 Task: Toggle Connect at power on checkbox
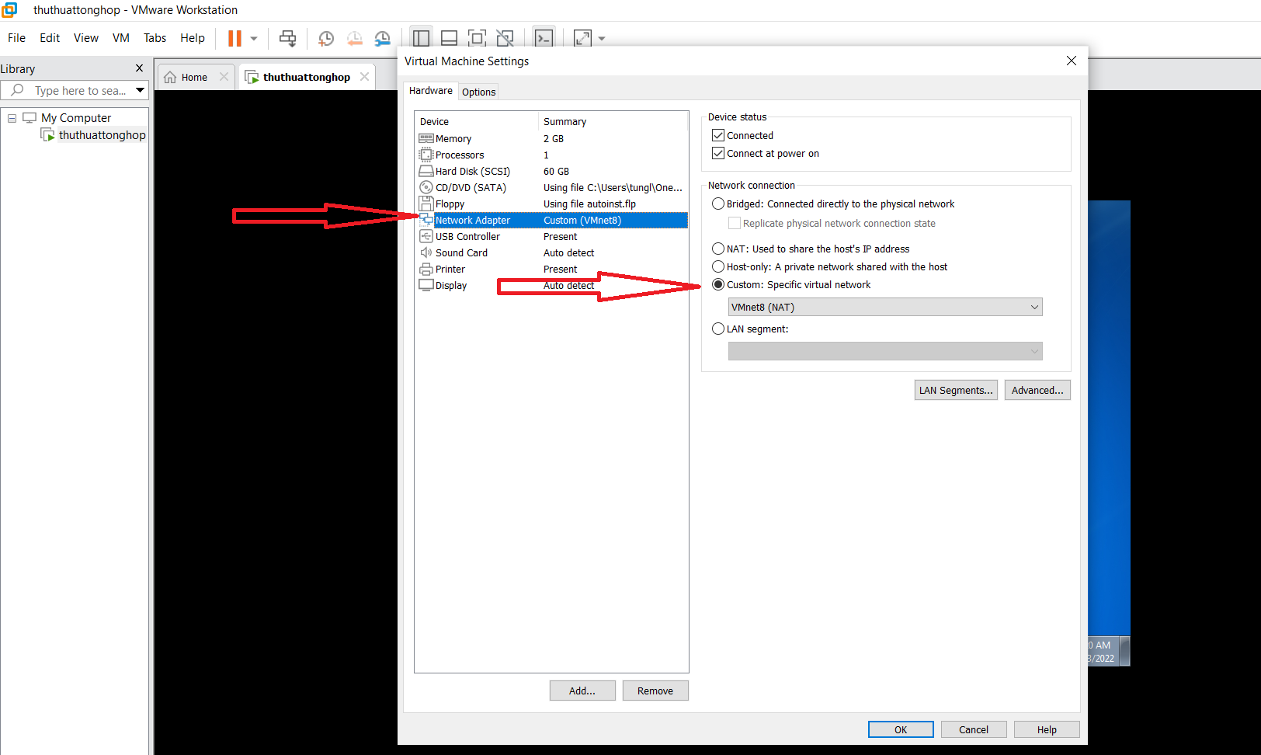718,153
